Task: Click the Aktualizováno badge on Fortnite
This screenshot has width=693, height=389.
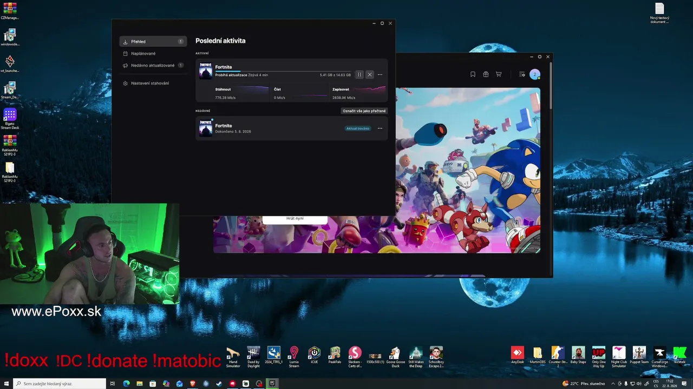Action: (x=358, y=129)
